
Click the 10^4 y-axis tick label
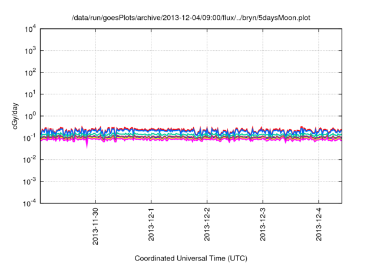click(30, 29)
